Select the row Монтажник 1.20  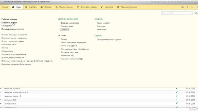click(99, 100)
